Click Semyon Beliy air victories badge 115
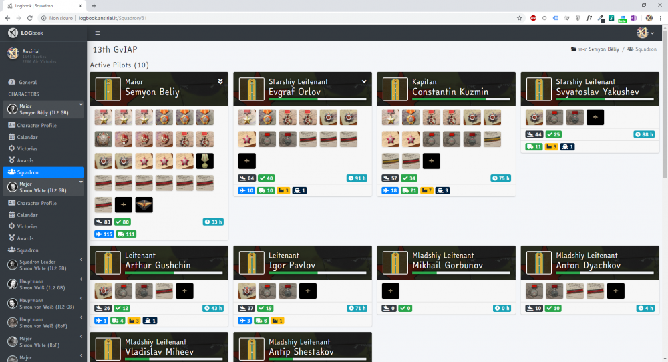Screen dimensions: 668x362 tap(104, 234)
